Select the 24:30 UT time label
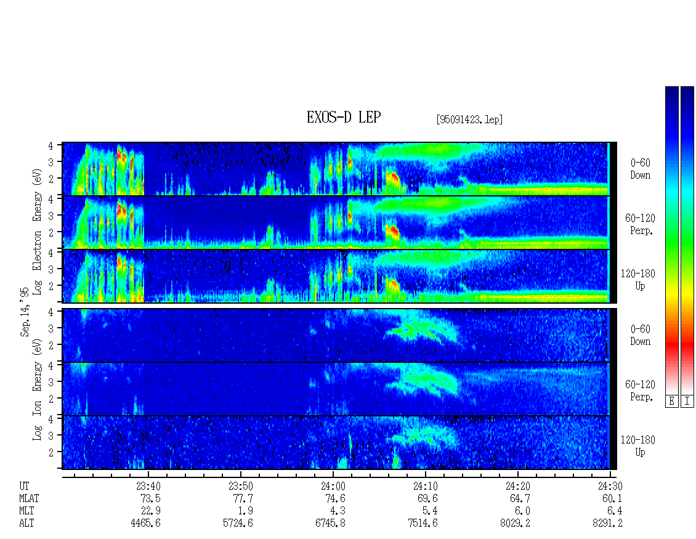696x539 pixels. (x=610, y=486)
